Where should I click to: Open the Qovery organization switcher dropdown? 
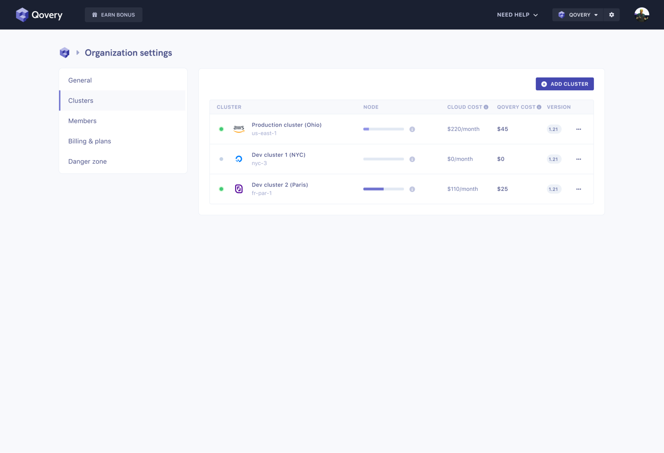point(578,15)
